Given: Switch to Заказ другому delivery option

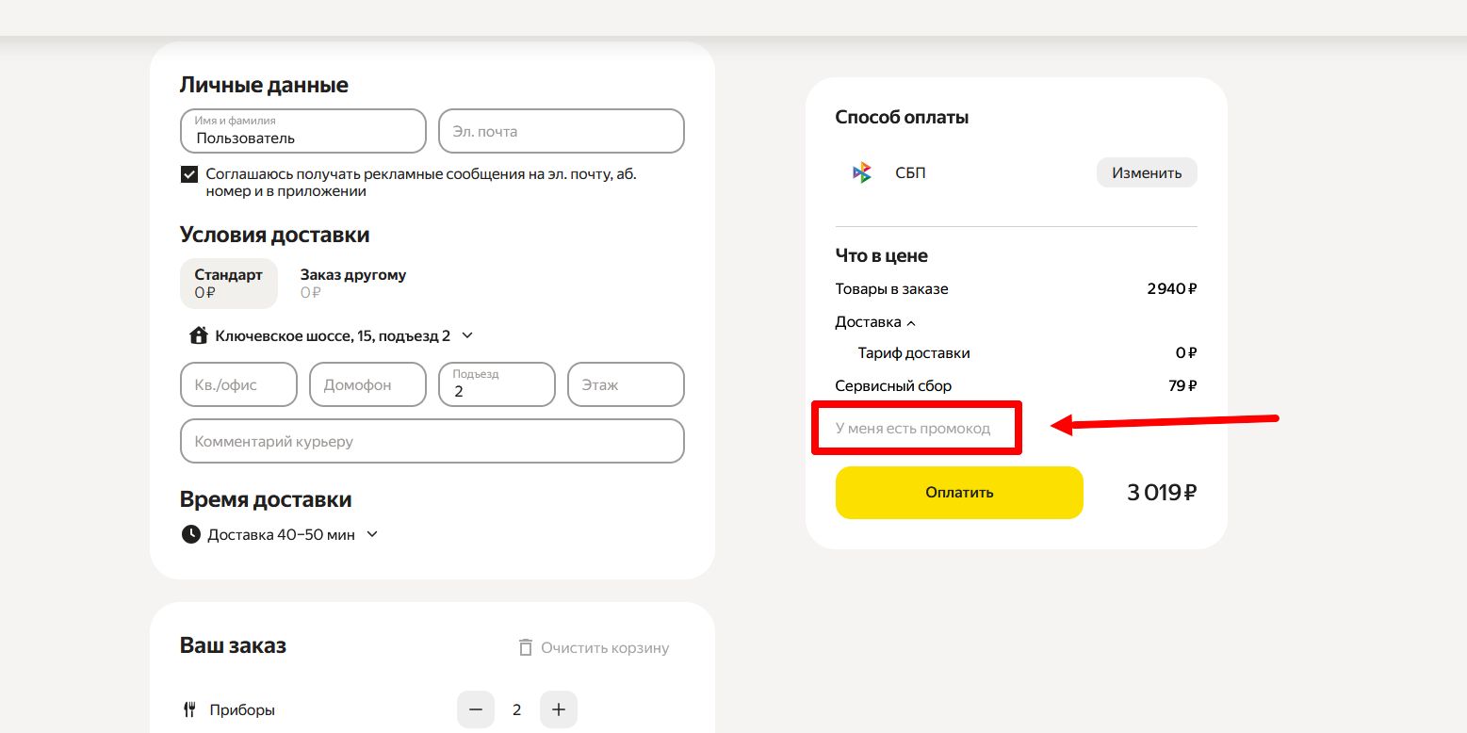Looking at the screenshot, I should [x=353, y=283].
